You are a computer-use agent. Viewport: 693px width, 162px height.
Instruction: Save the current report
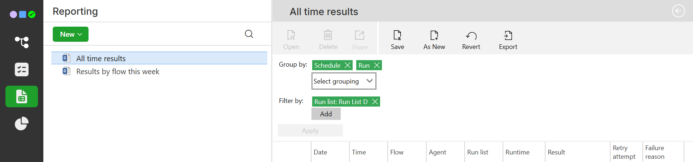397,40
